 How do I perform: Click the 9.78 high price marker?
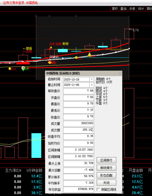click(135, 30)
